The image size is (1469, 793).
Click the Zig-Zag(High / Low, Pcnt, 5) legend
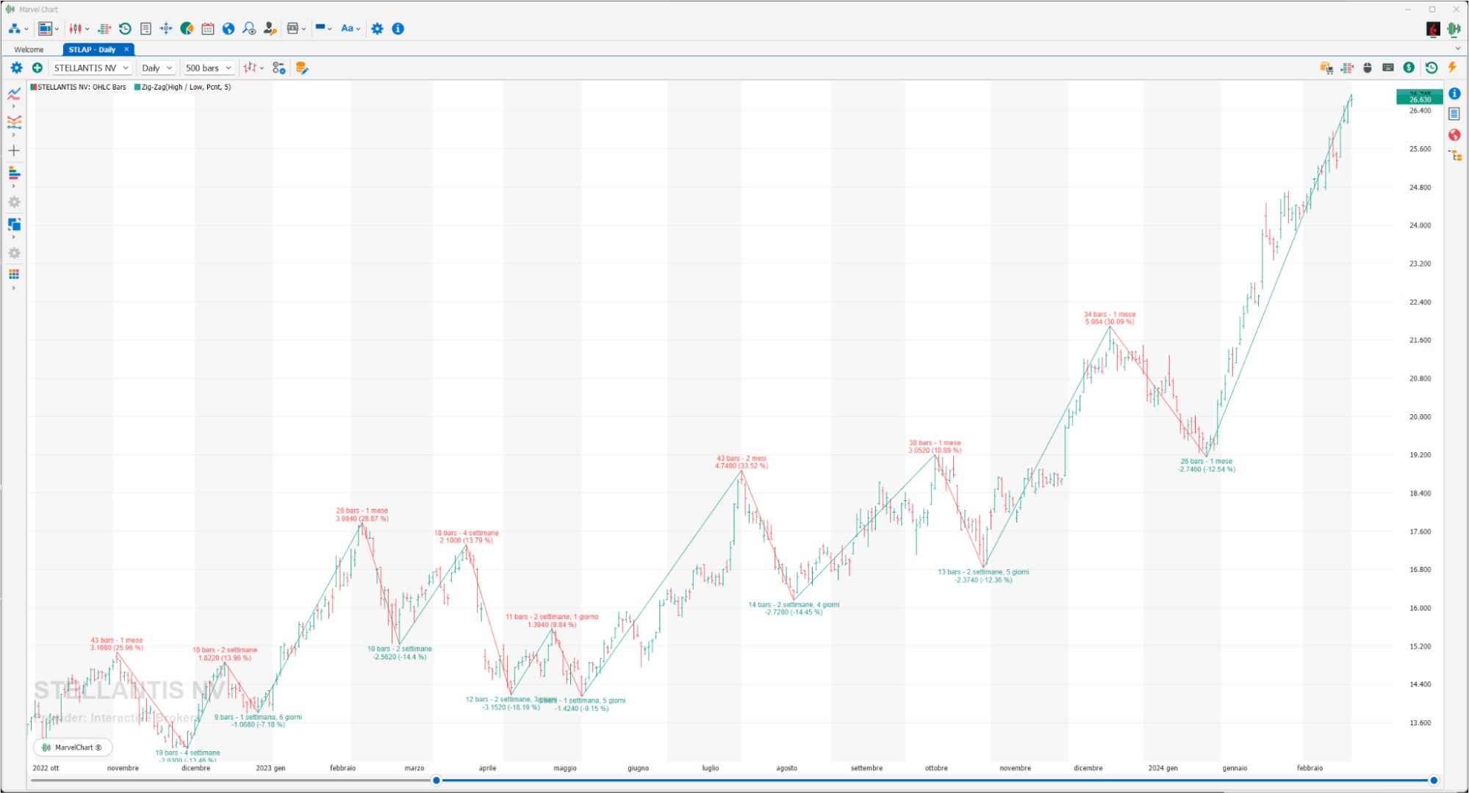[x=182, y=87]
